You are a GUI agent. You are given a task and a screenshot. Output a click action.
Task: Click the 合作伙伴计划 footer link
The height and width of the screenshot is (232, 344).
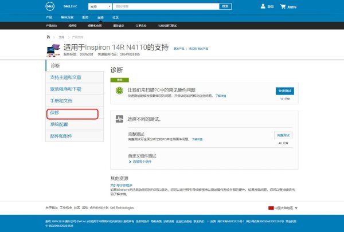[x=99, y=208]
